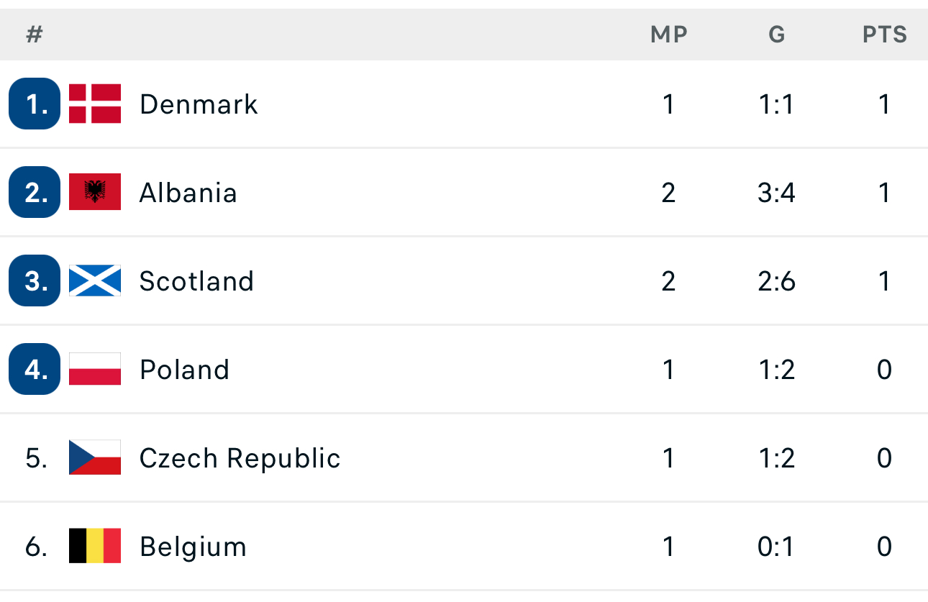The width and height of the screenshot is (928, 602).
Task: Click the Belgium flag icon
Action: 95,546
